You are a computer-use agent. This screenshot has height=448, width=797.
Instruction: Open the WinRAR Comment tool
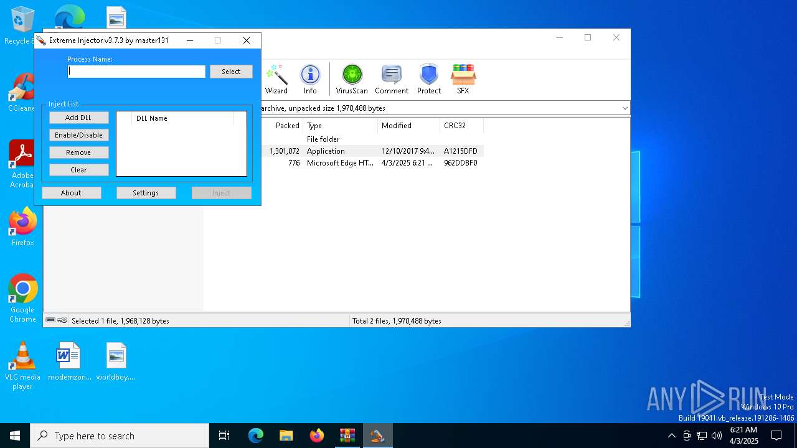pyautogui.click(x=392, y=79)
